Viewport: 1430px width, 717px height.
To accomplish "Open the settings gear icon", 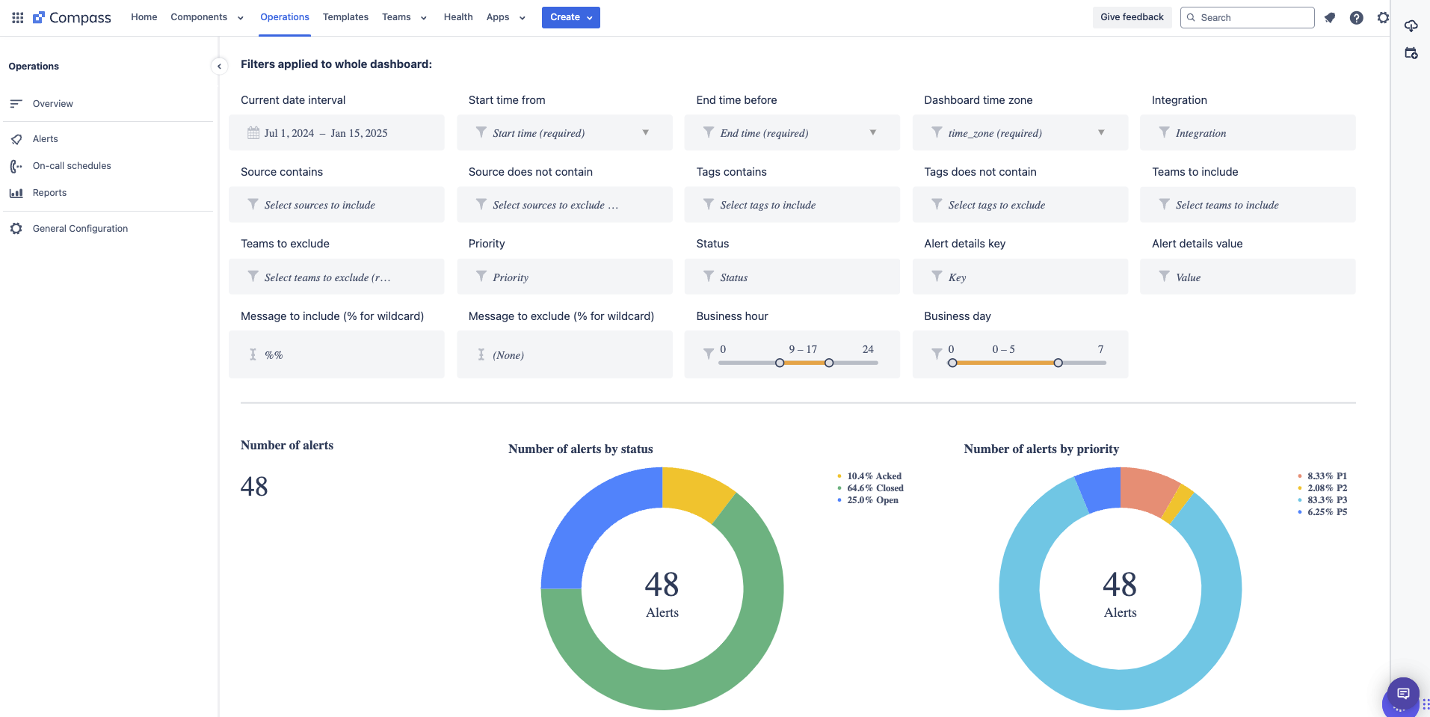I will pyautogui.click(x=1383, y=17).
